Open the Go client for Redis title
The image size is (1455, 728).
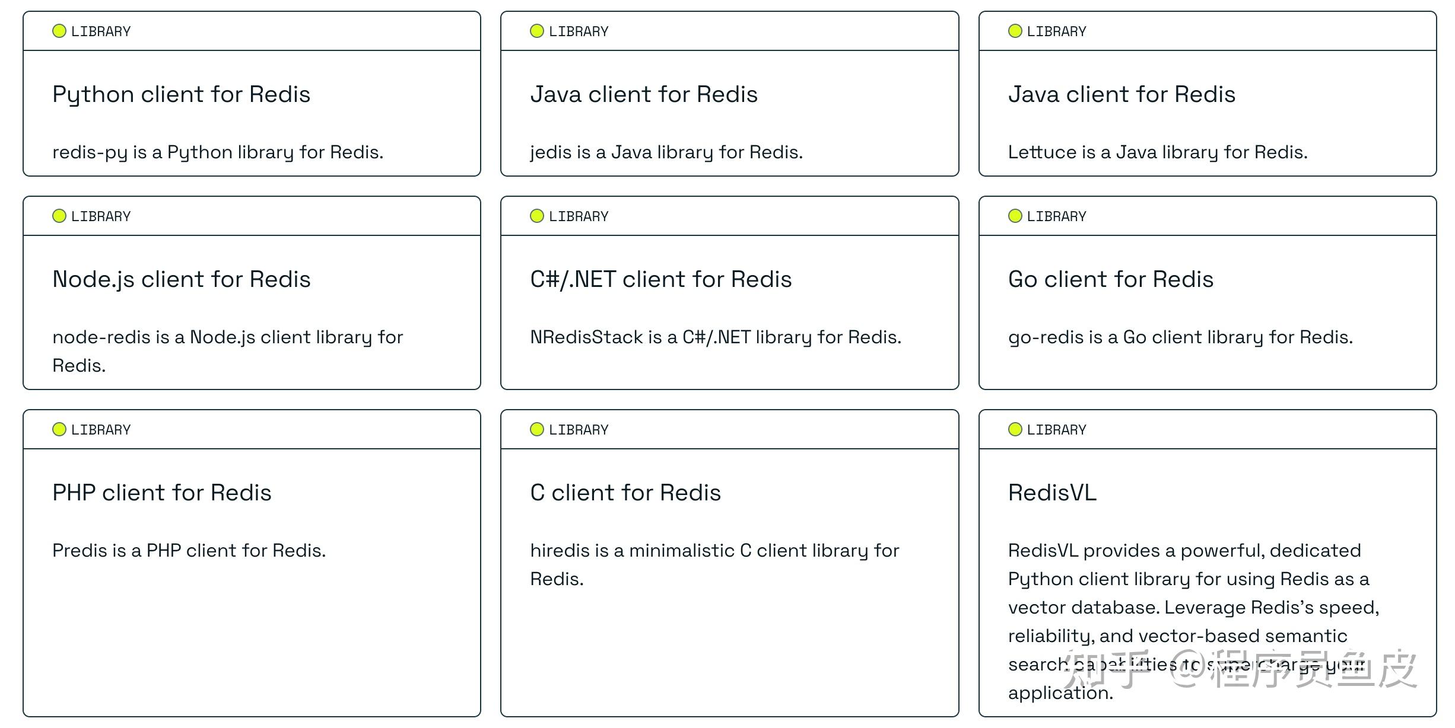pyautogui.click(x=1111, y=280)
